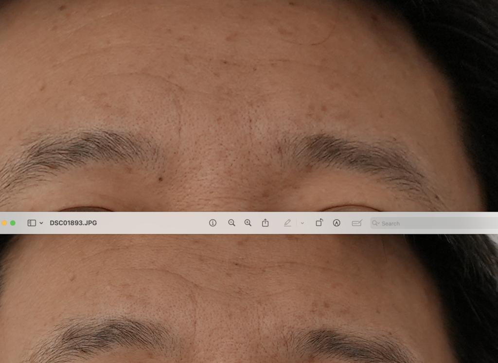
Task: Enter full screen with the green button
Action: (13, 223)
